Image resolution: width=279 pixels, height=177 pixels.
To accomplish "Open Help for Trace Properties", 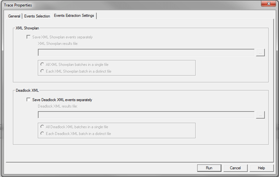I will 261,168.
